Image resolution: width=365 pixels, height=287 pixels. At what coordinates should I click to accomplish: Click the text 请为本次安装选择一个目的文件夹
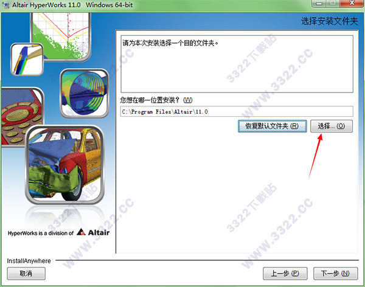pos(170,43)
